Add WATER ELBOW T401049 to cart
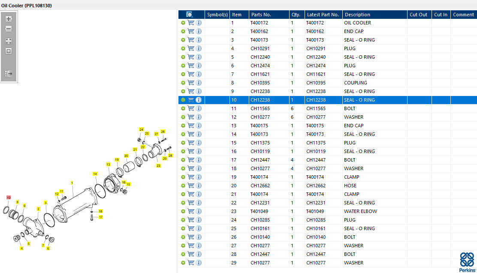The image size is (477, 273). (191, 211)
